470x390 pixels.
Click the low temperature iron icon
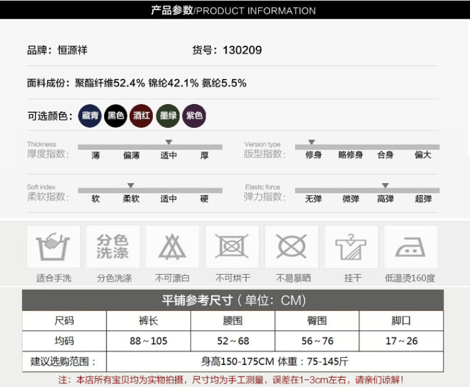coord(410,246)
